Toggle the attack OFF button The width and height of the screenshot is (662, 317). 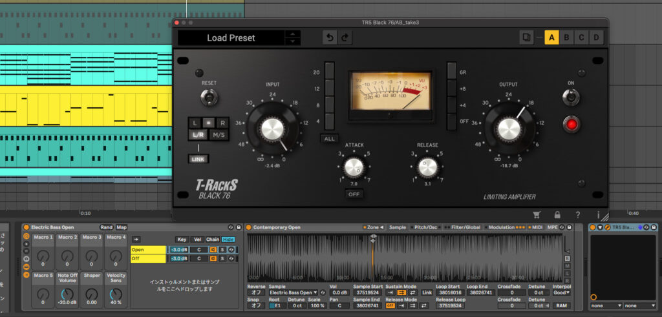tap(354, 194)
